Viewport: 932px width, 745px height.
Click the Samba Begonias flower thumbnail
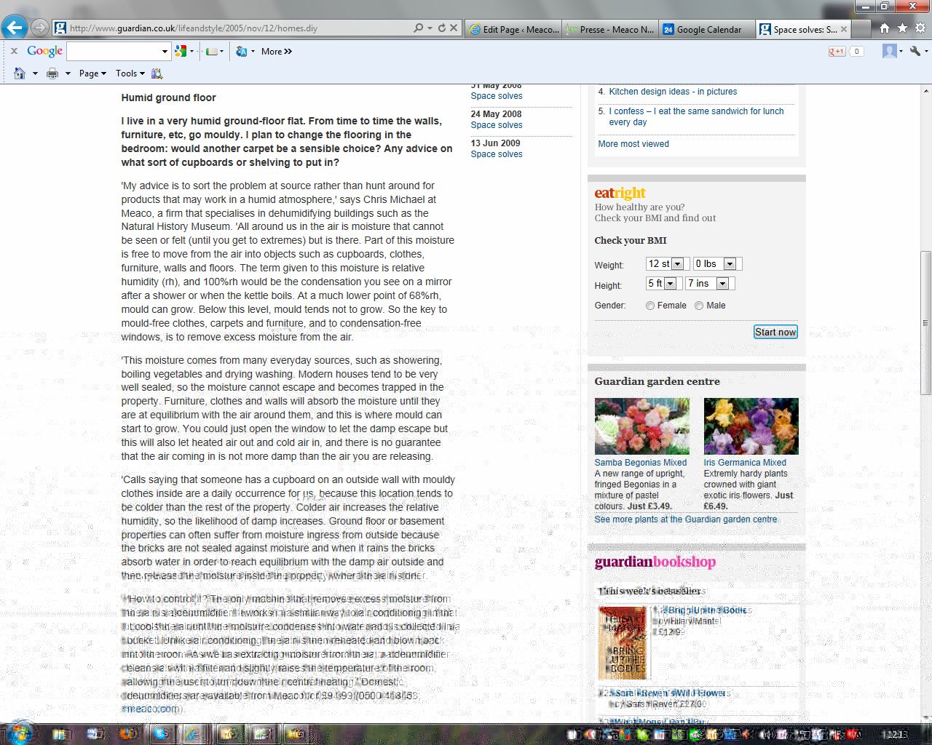tap(641, 426)
